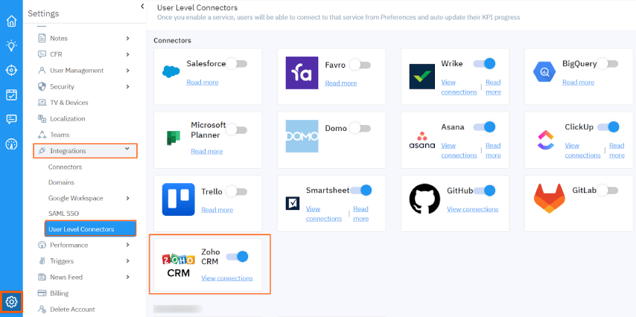Click the BigQuery hexagon logo
Viewport: 636px width, 317px height.
(x=544, y=72)
